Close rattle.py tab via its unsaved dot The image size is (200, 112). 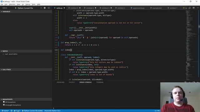[64, 8]
